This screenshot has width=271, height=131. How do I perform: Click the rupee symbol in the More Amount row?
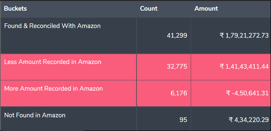[x=228, y=93]
